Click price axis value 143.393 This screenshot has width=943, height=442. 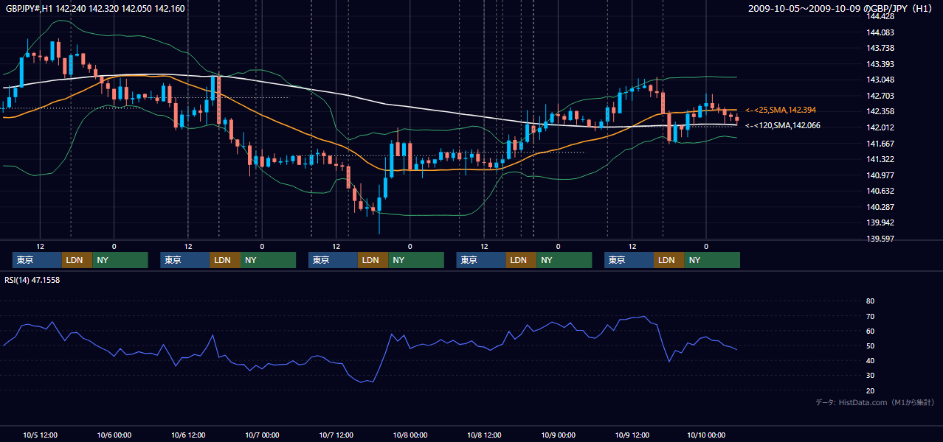coord(881,64)
